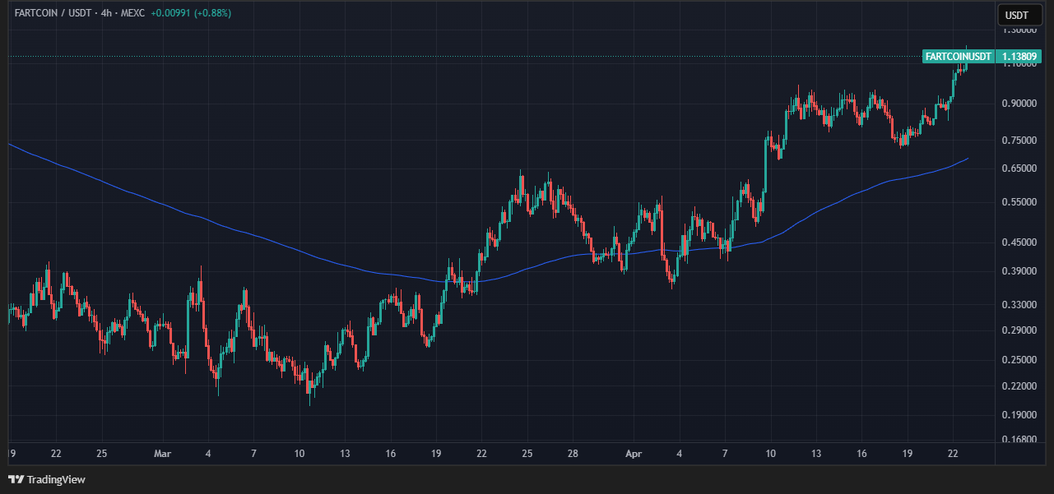
Task: Select the March 22 date label
Action: [482, 454]
